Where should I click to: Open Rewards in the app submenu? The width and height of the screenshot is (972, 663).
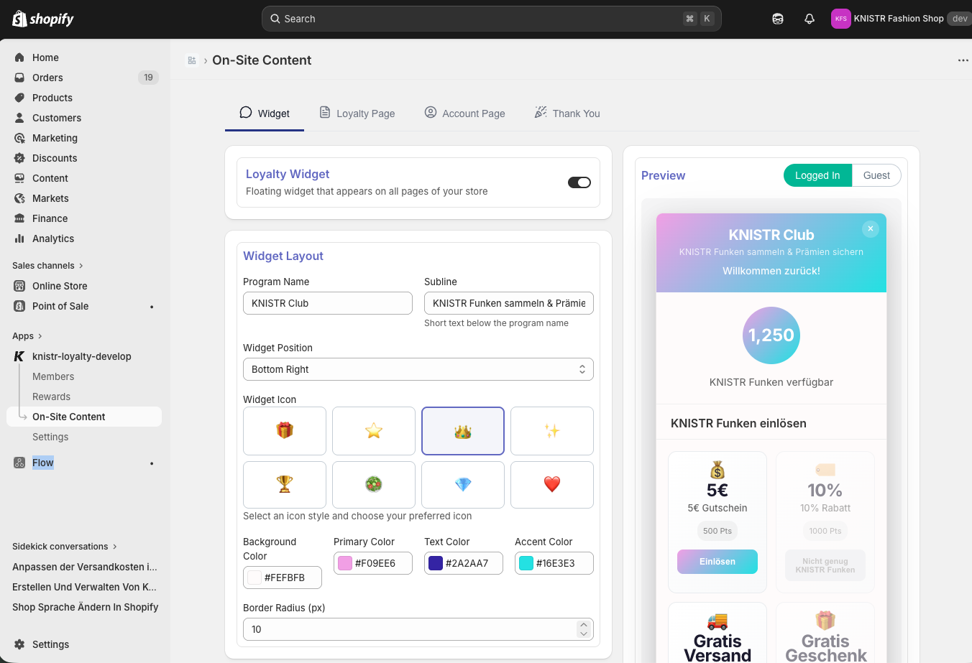pyautogui.click(x=51, y=397)
